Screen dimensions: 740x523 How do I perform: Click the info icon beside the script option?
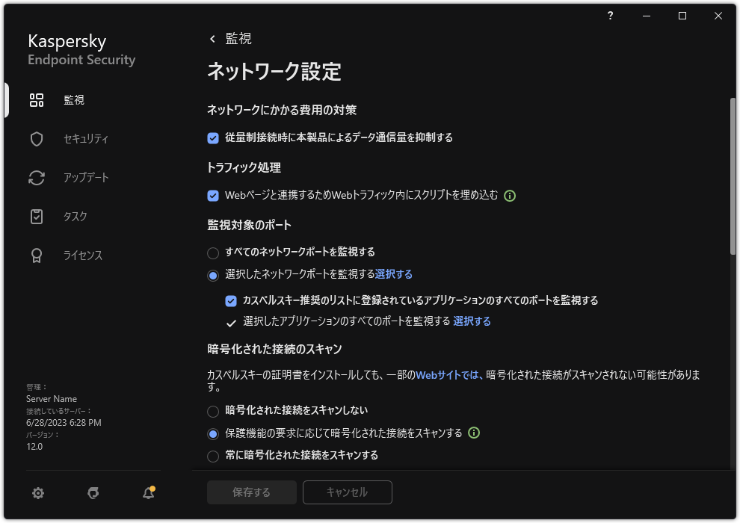511,196
